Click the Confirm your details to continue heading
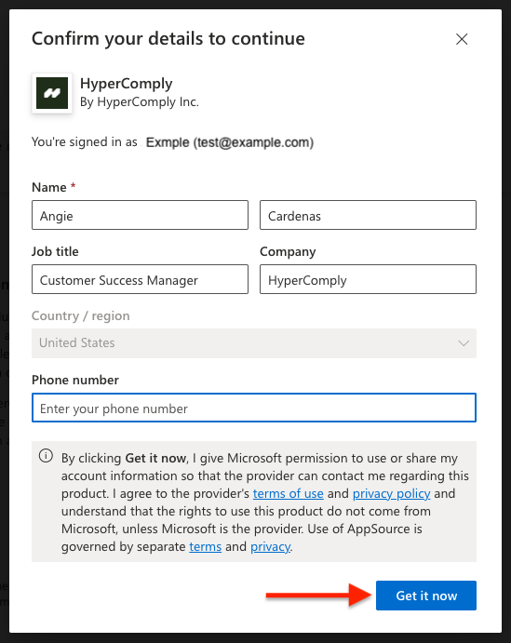The height and width of the screenshot is (643, 511). click(168, 39)
